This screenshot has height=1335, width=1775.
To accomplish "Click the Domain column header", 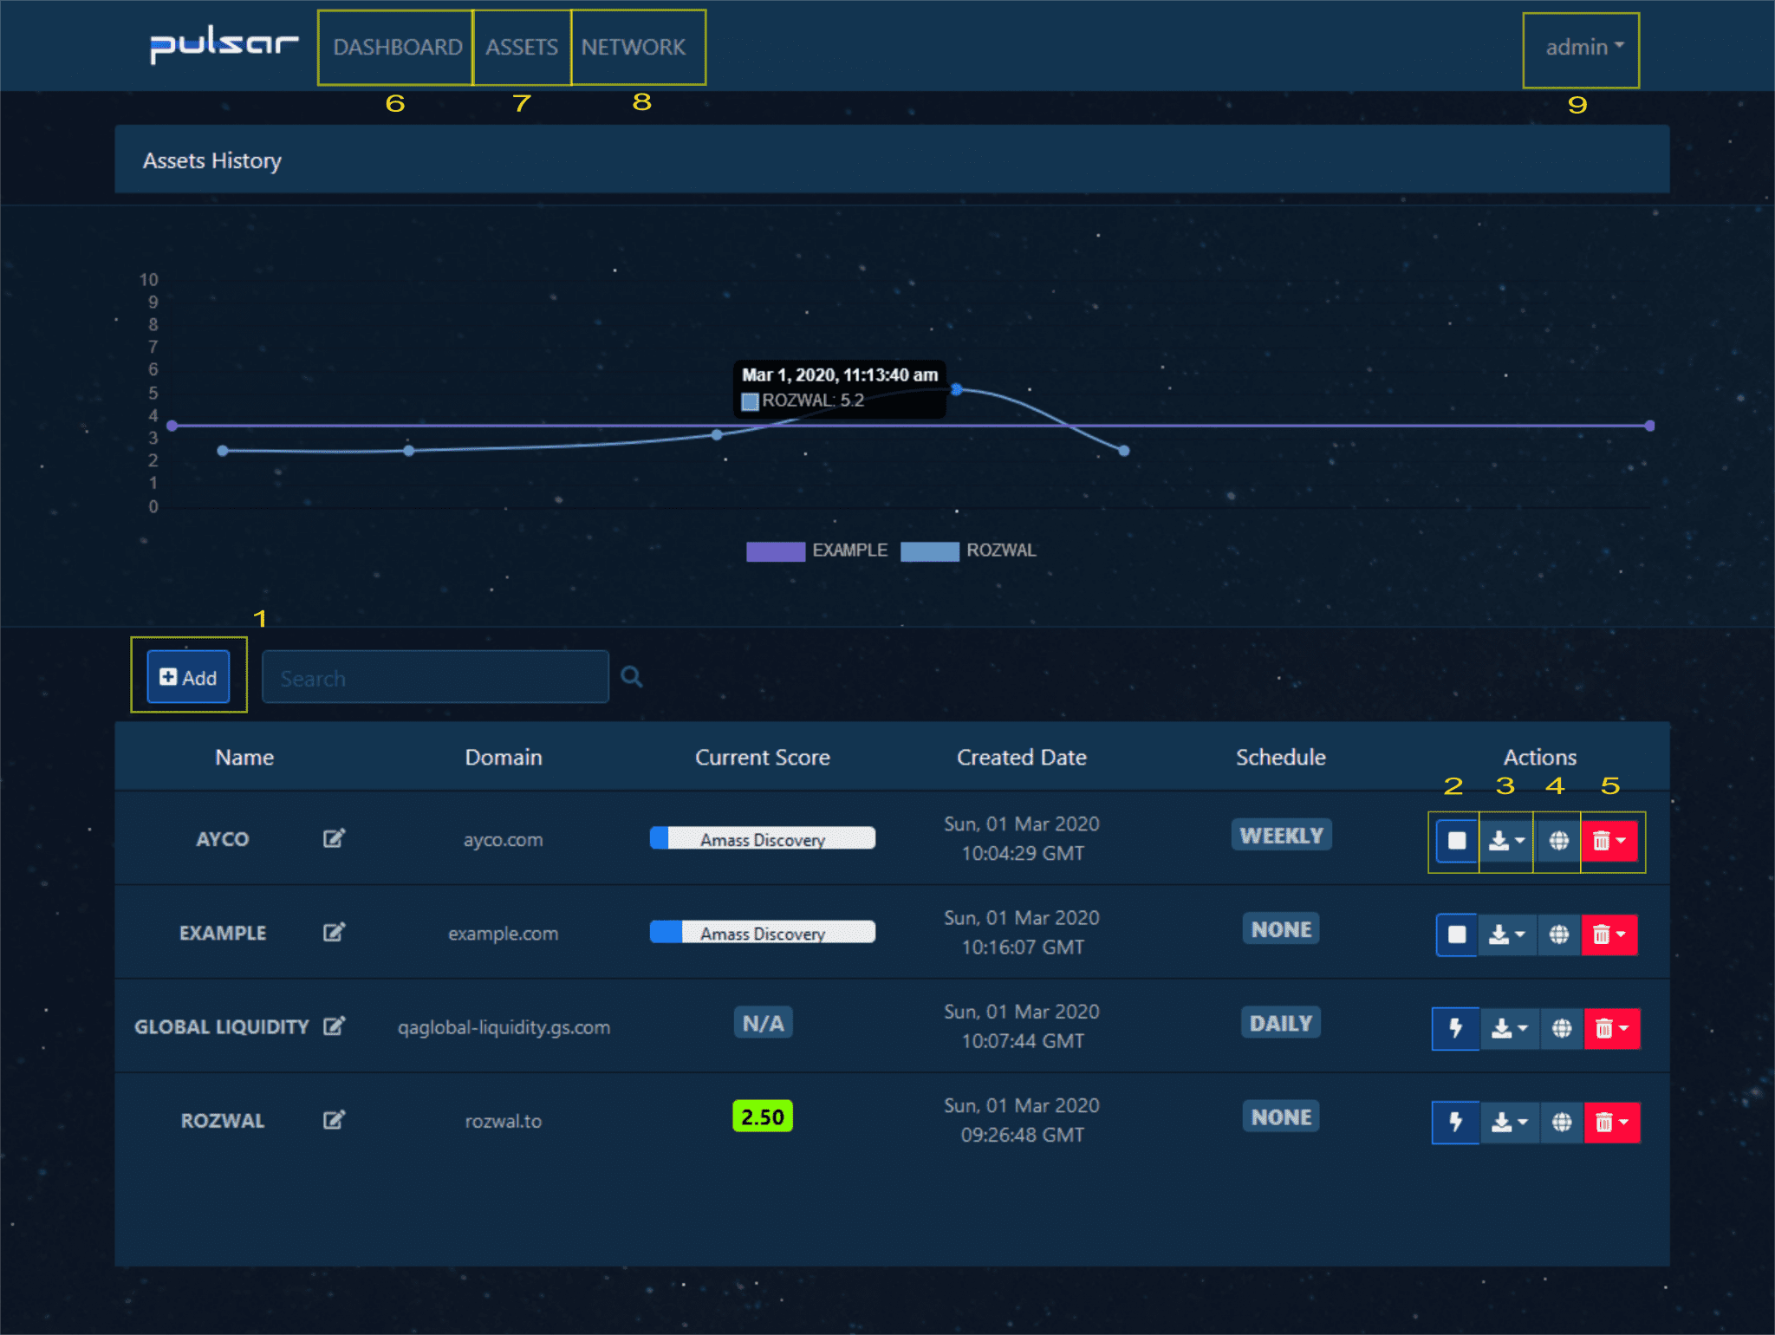I will pos(504,757).
